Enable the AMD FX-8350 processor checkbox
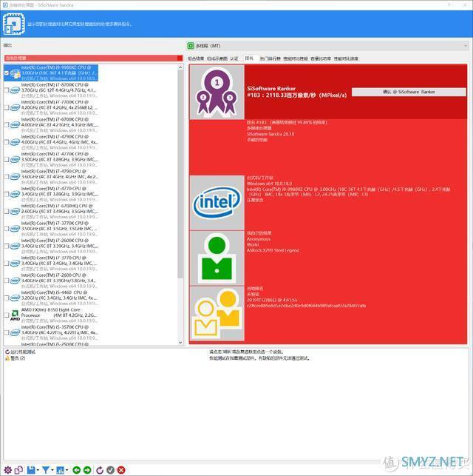Screen dimensions: 473x476 [x=7, y=315]
